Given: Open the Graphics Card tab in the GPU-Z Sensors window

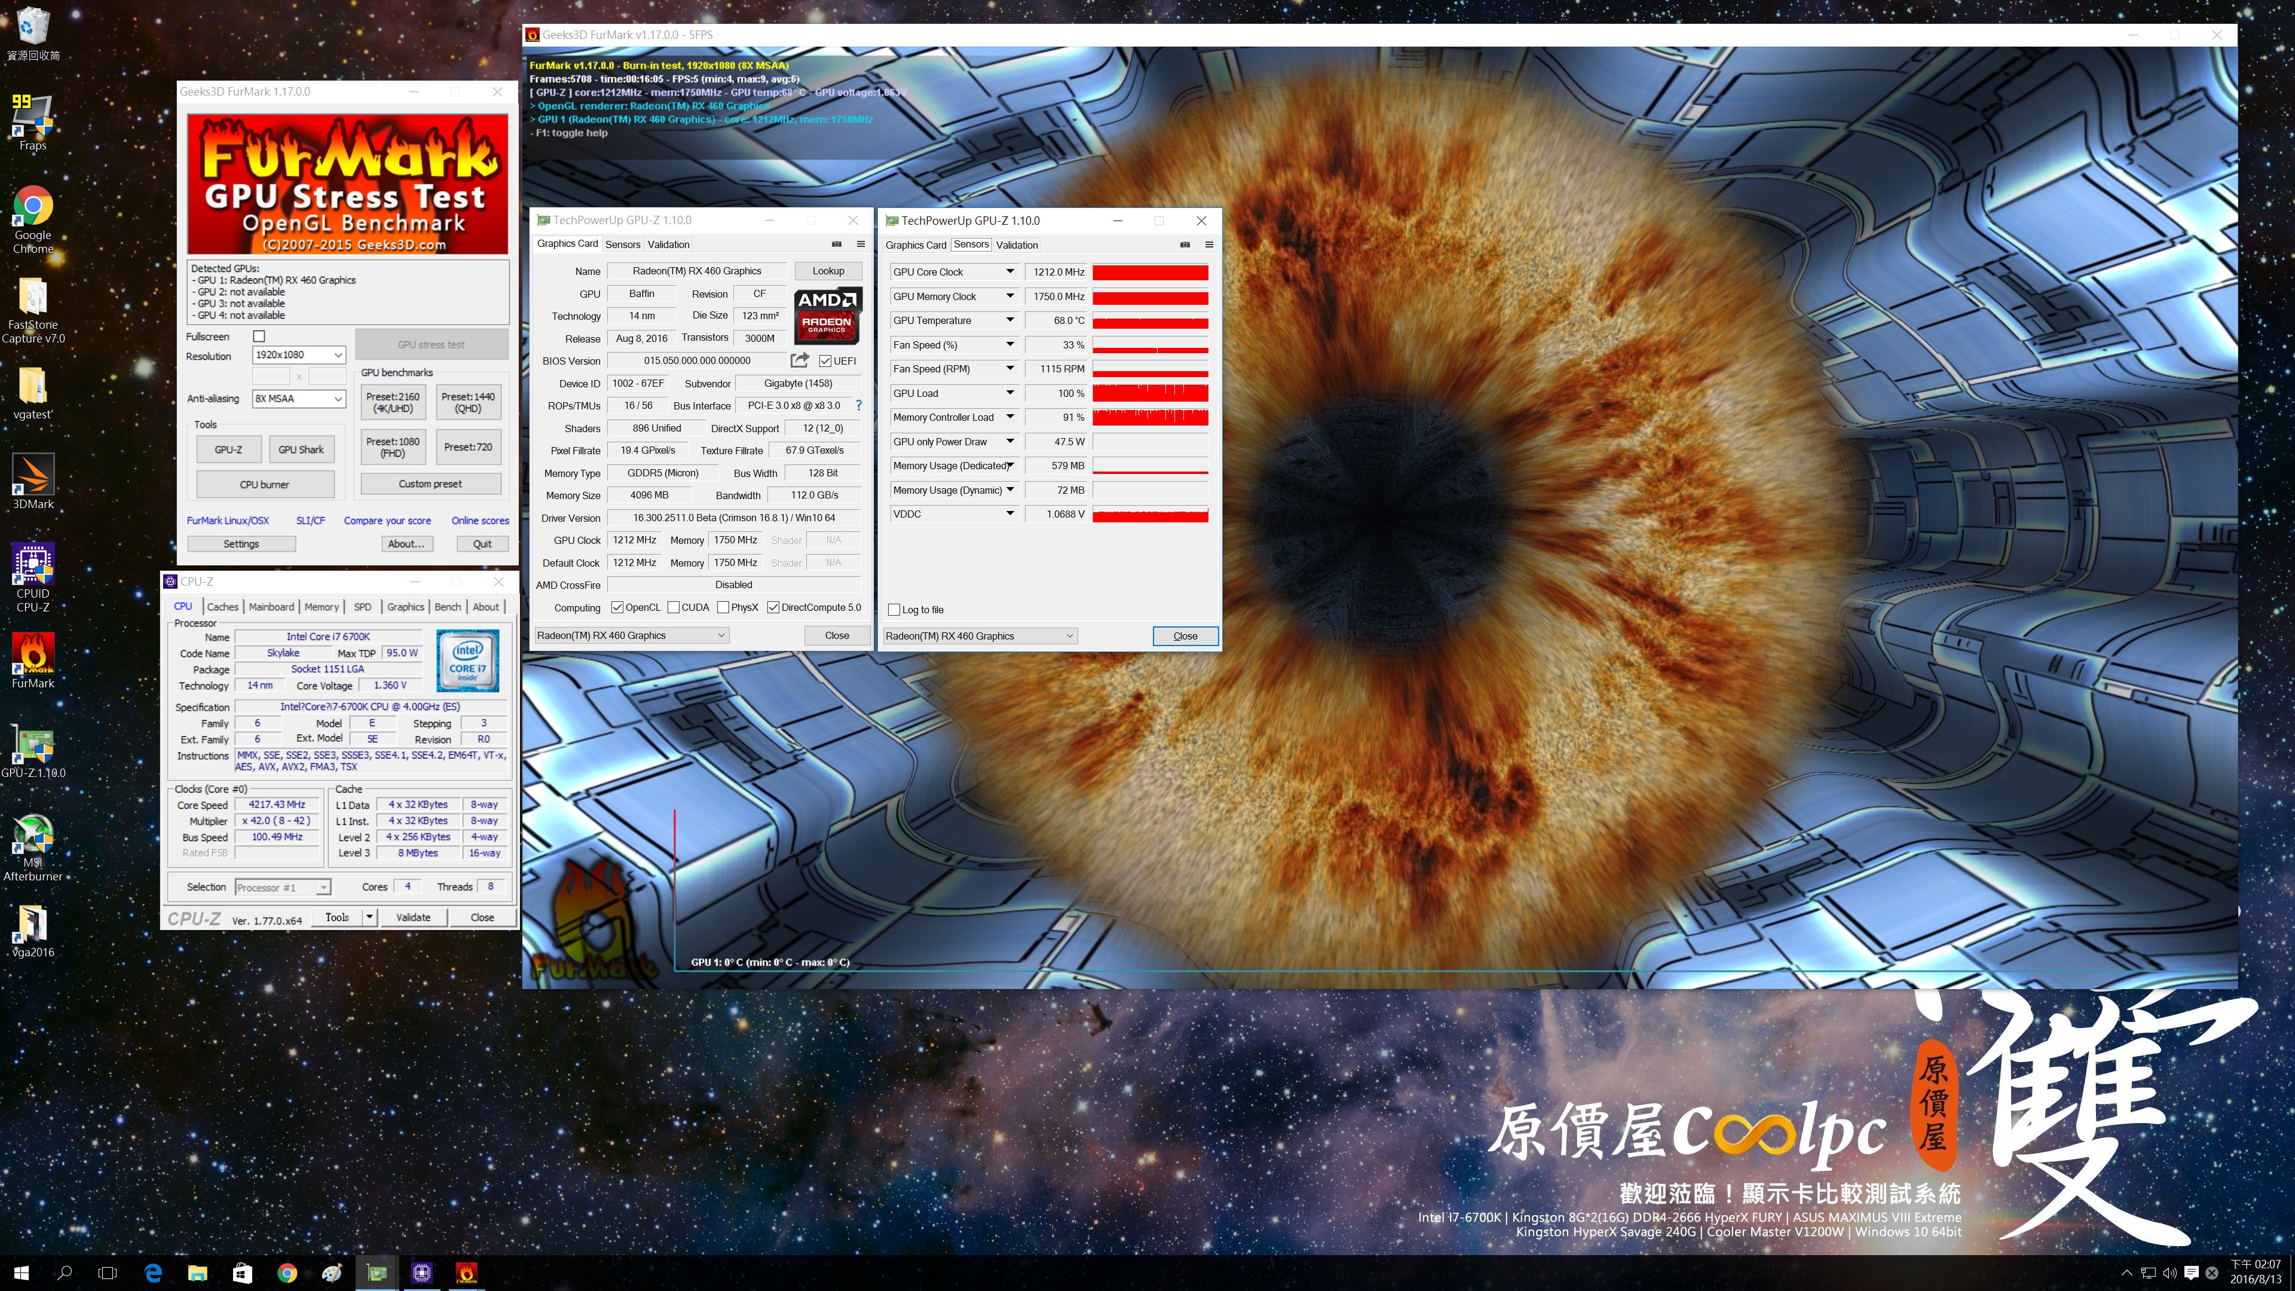Looking at the screenshot, I should (916, 245).
